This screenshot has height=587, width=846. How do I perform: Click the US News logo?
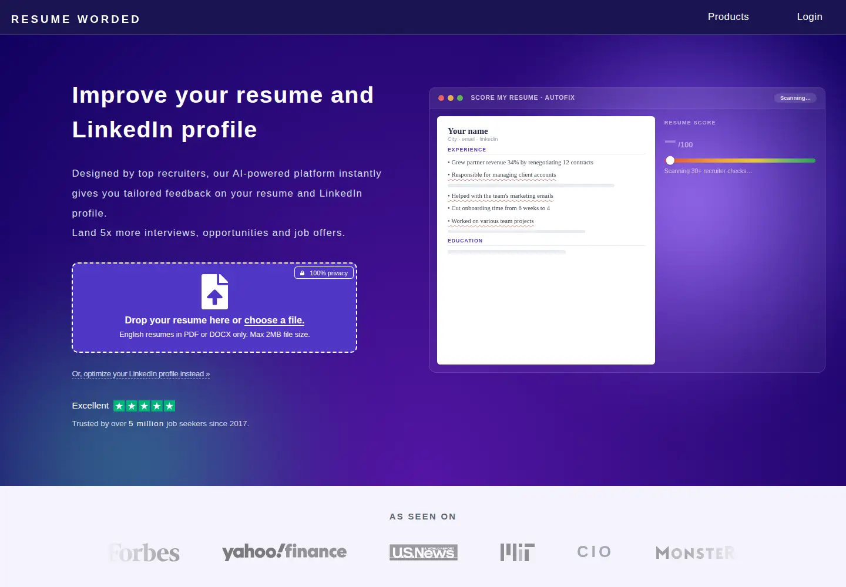click(424, 552)
